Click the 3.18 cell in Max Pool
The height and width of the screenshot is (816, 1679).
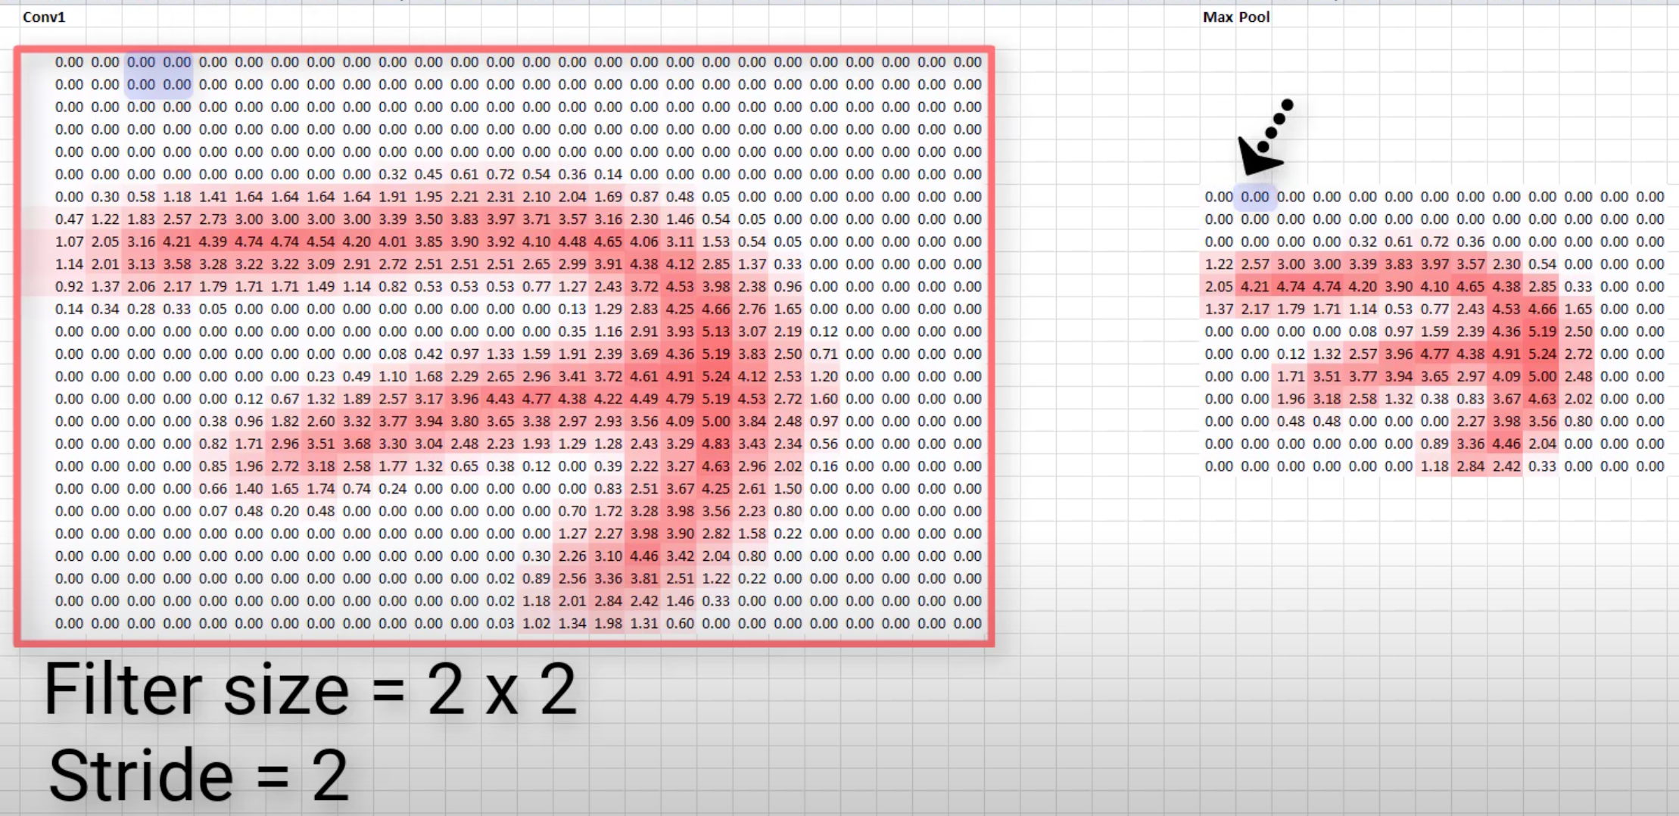tap(1326, 399)
